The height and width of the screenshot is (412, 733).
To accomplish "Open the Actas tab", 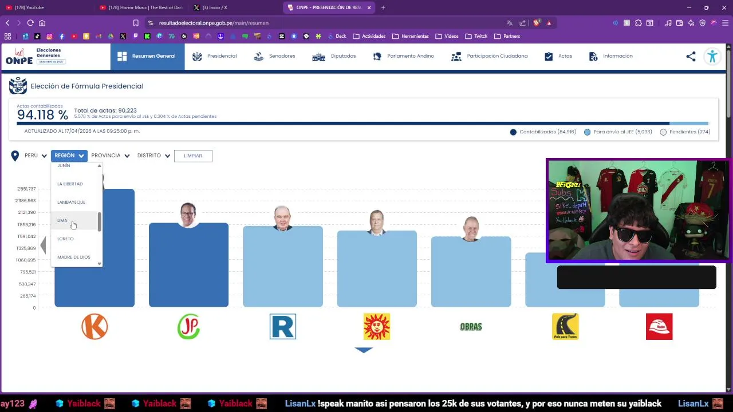I will point(558,56).
